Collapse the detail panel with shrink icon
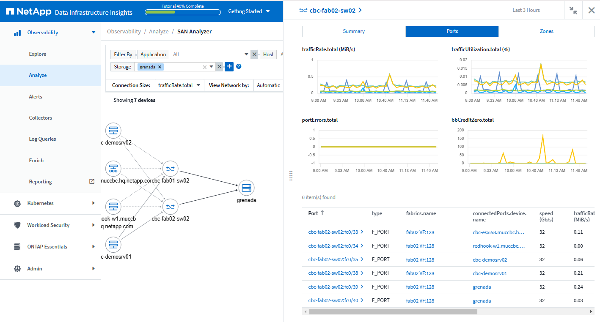The height and width of the screenshot is (322, 600). click(573, 11)
